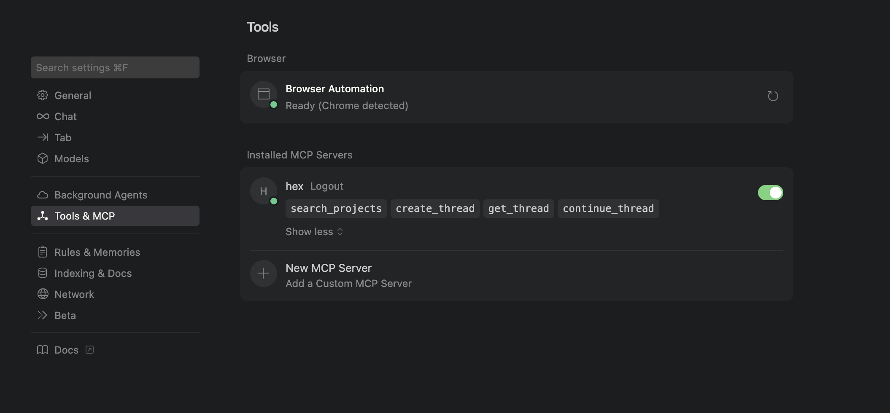Disable the hex MCP server toggle
This screenshot has width=890, height=413.
coord(770,193)
